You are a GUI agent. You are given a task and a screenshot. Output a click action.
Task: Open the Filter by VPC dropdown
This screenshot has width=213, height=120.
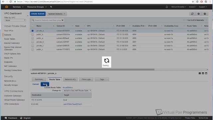pyautogui.click(x=15, y=20)
